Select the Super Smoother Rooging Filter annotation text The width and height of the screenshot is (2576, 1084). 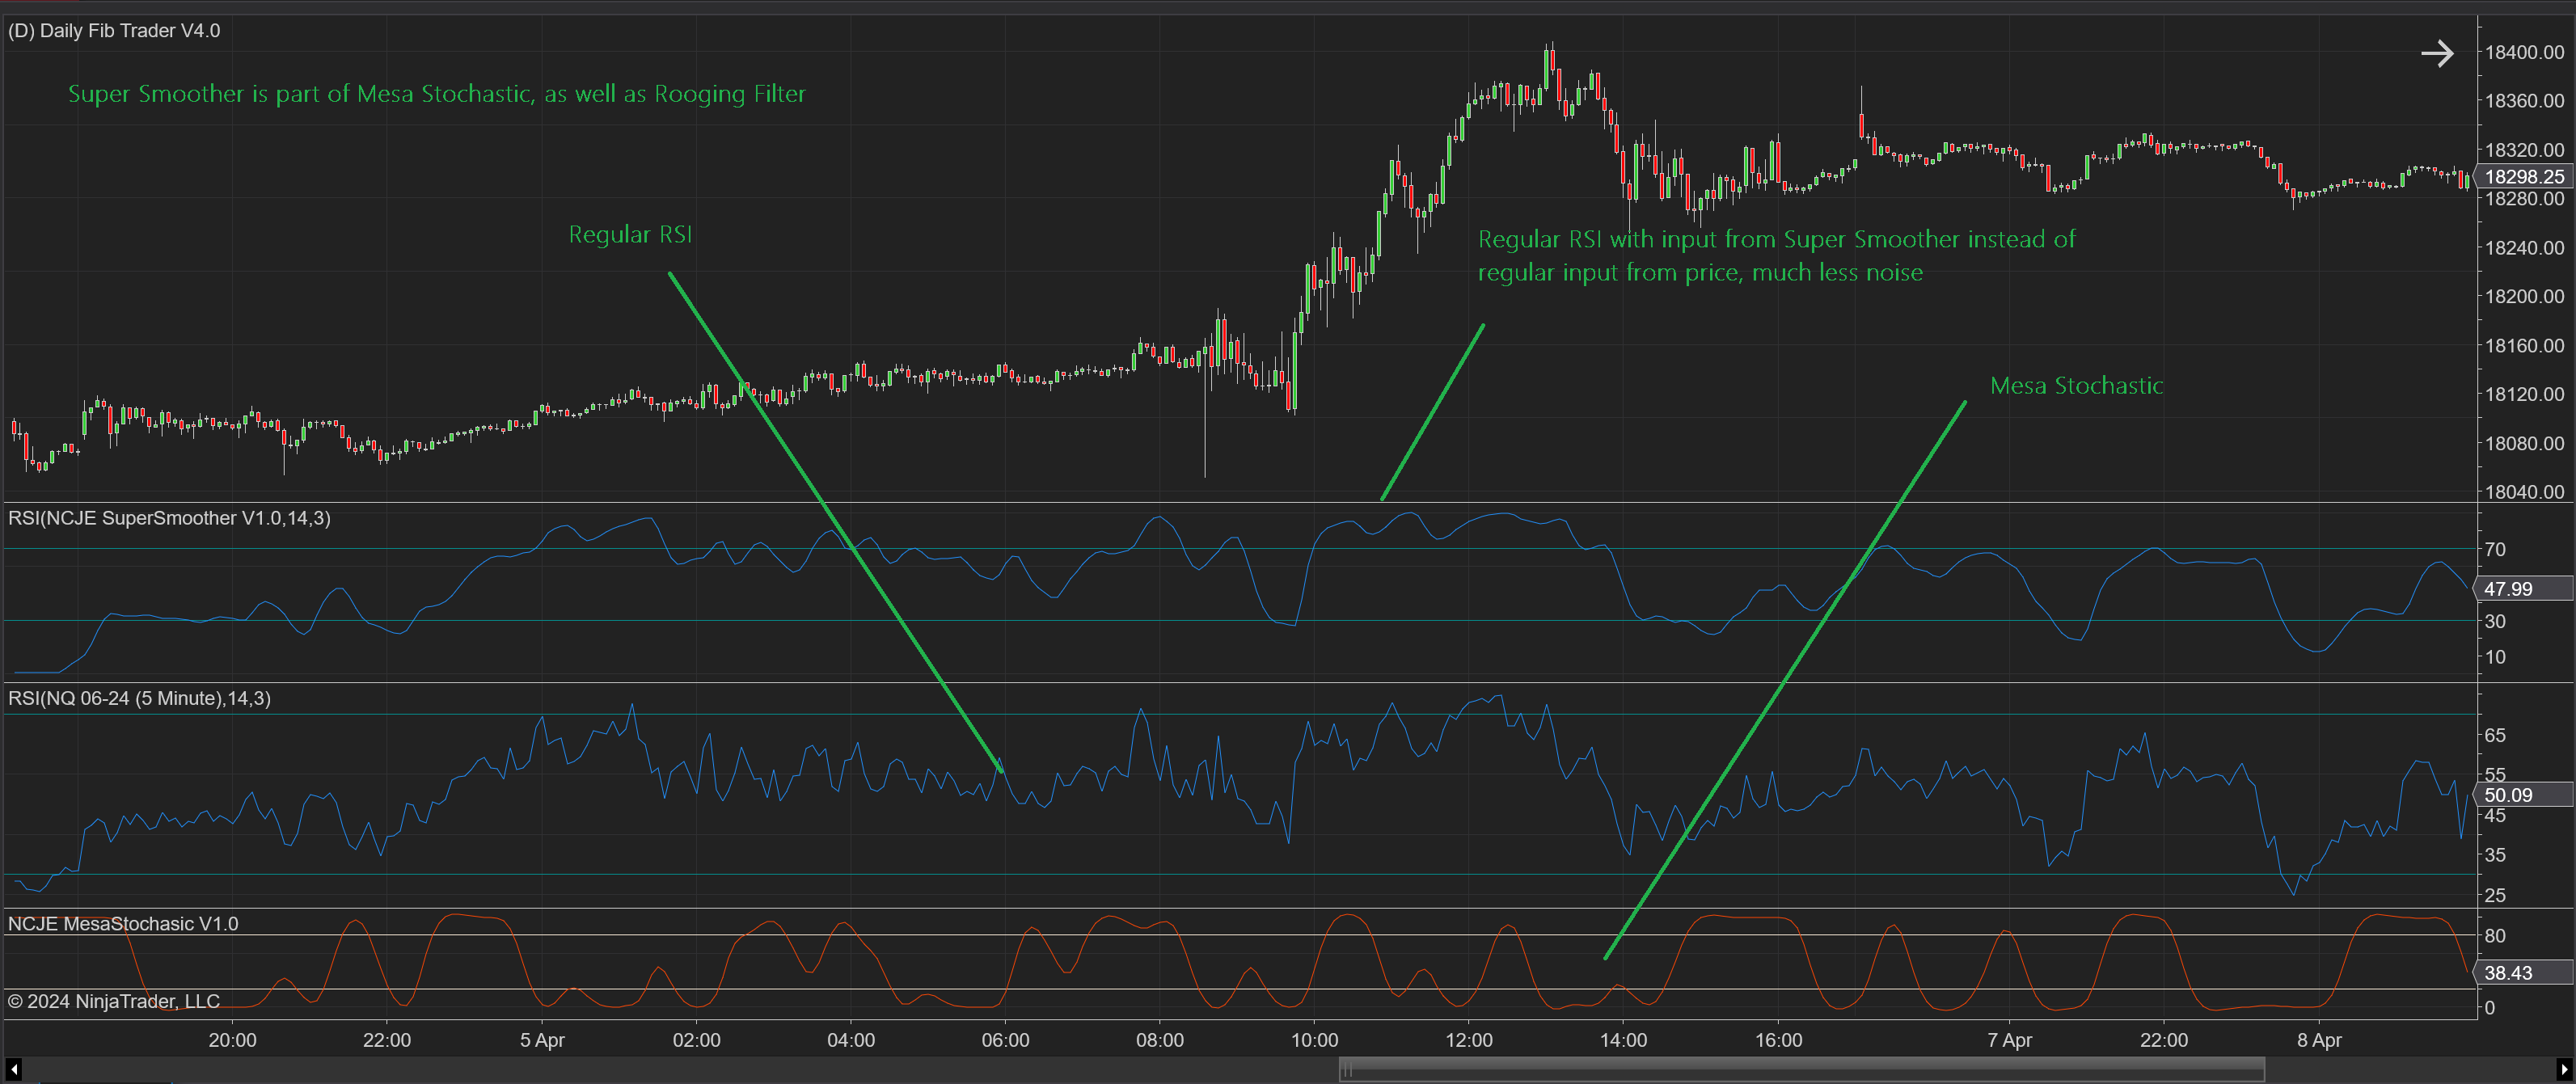click(x=436, y=94)
